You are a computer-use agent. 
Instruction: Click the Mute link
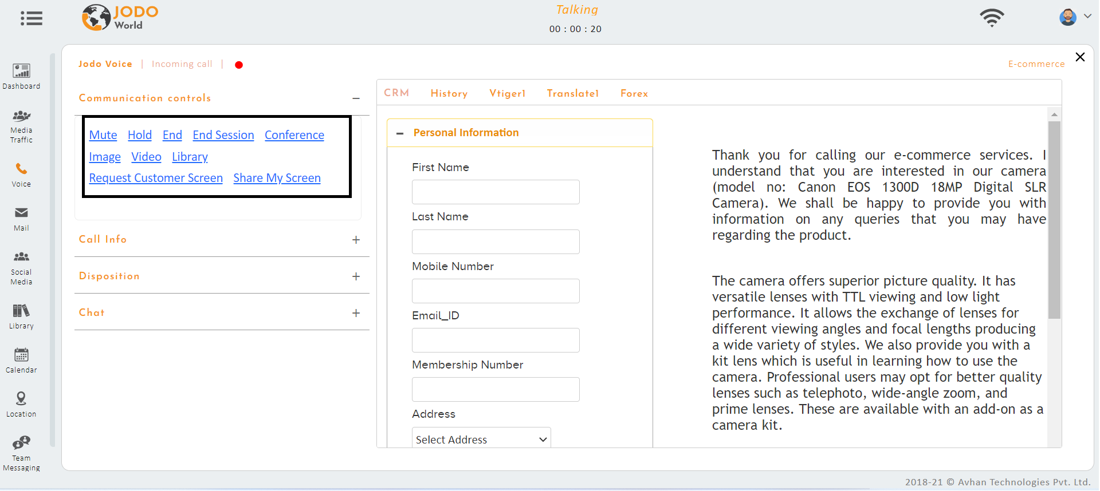[x=103, y=135]
